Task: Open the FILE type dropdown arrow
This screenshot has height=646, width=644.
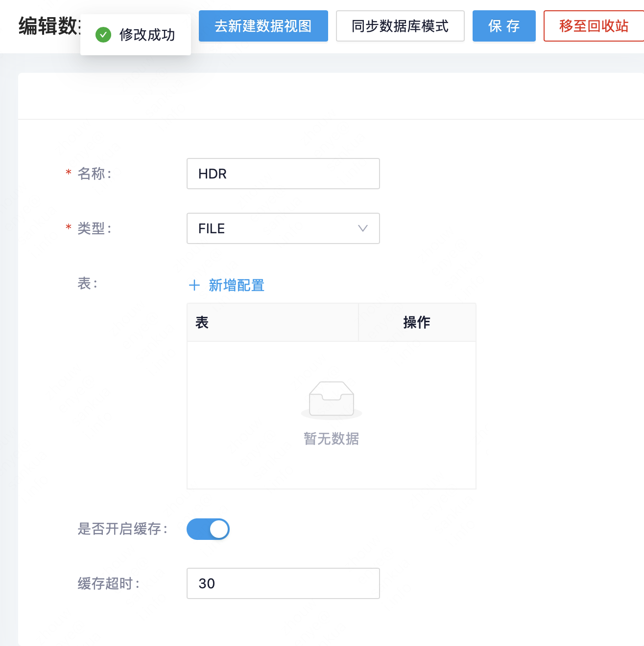Action: [x=362, y=228]
